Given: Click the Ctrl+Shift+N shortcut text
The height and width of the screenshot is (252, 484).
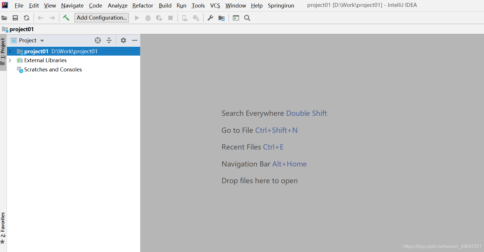Looking at the screenshot, I should 276,130.
